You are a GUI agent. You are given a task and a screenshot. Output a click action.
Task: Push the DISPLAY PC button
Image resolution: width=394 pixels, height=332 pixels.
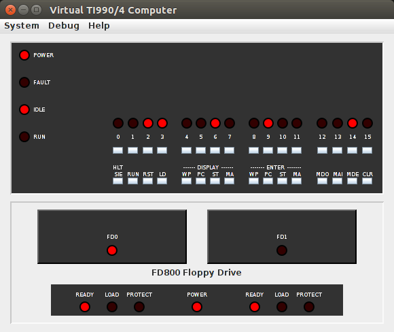tap(200, 181)
